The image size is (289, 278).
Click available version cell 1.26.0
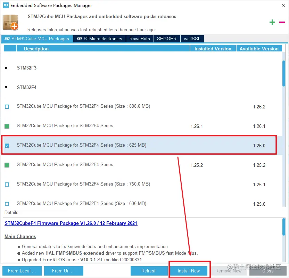[259, 146]
